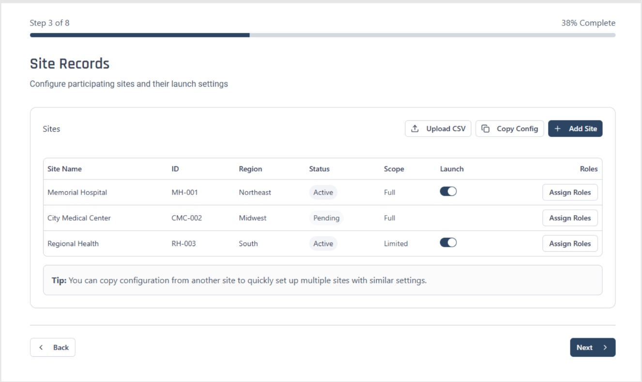Screen dimensions: 642x382
Task: Select the Memorial Hospital site name
Action: [x=77, y=192]
